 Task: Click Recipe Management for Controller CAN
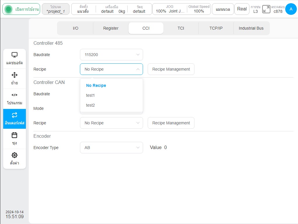click(171, 123)
